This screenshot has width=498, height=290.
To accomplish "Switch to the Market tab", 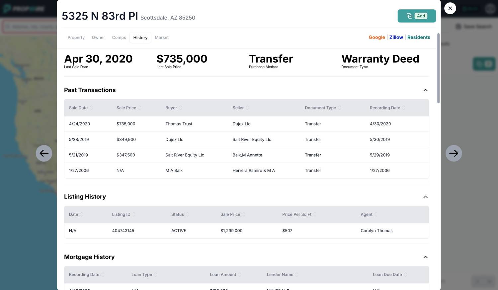I will click(162, 37).
